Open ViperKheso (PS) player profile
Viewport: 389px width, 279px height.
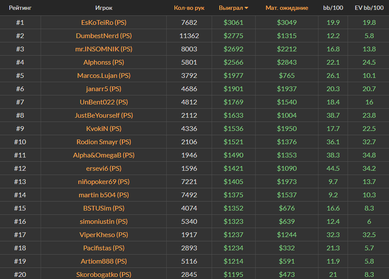(x=103, y=235)
